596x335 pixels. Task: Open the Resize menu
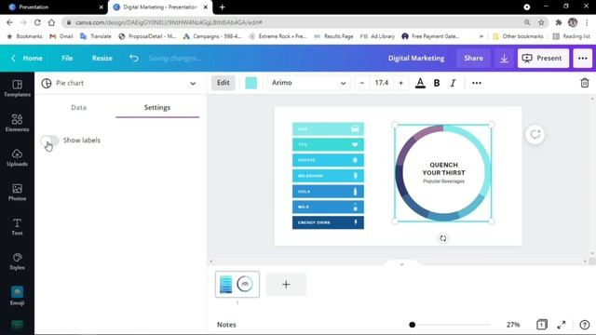pyautogui.click(x=102, y=58)
